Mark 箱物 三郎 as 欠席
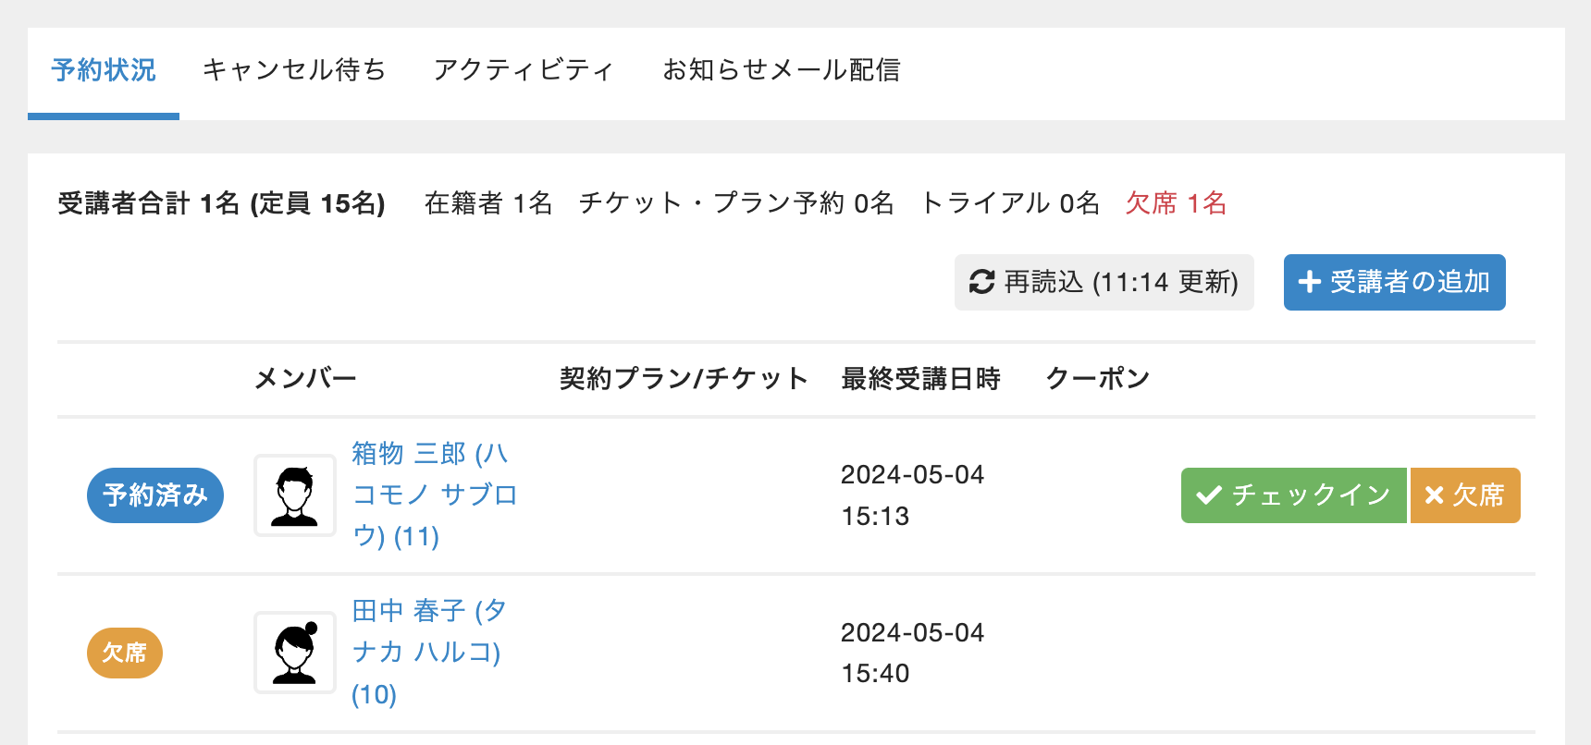 click(x=1465, y=495)
